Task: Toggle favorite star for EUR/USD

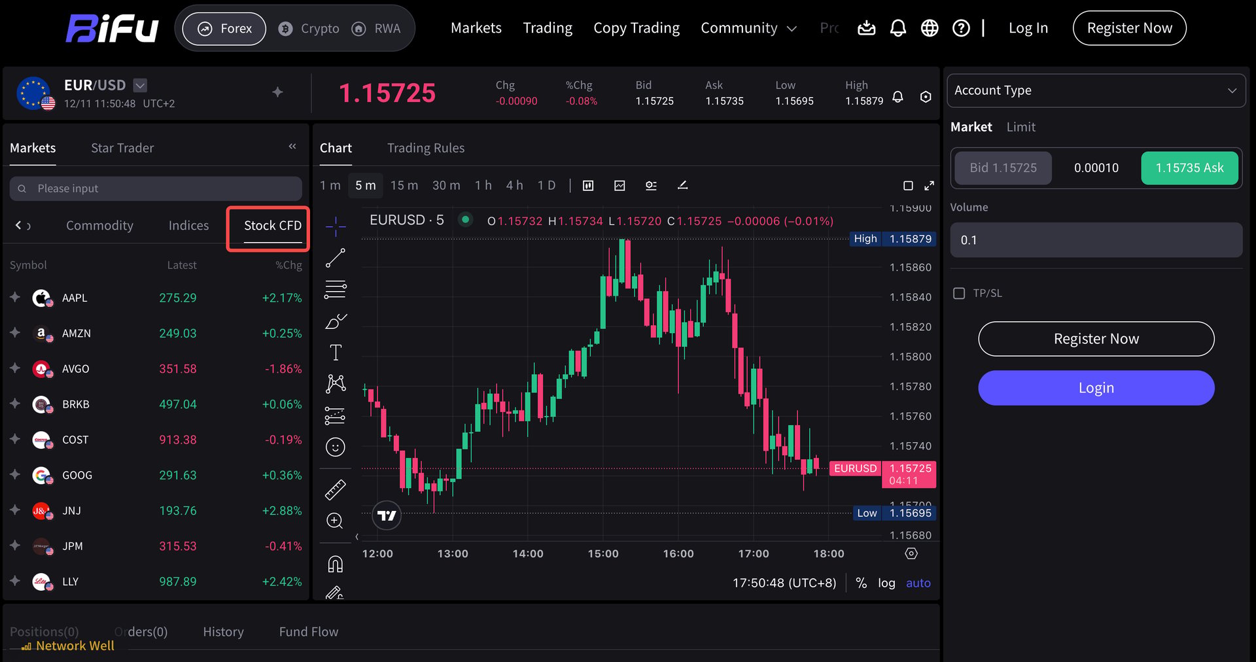Action: point(277,92)
